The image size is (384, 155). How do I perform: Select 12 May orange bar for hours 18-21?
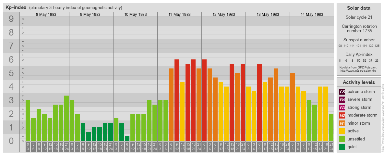(x=237, y=107)
